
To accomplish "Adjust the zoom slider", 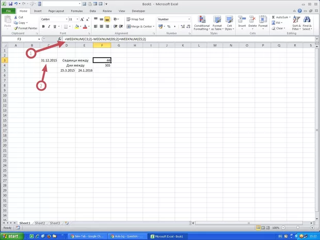I will pyautogui.click(x=298, y=228).
